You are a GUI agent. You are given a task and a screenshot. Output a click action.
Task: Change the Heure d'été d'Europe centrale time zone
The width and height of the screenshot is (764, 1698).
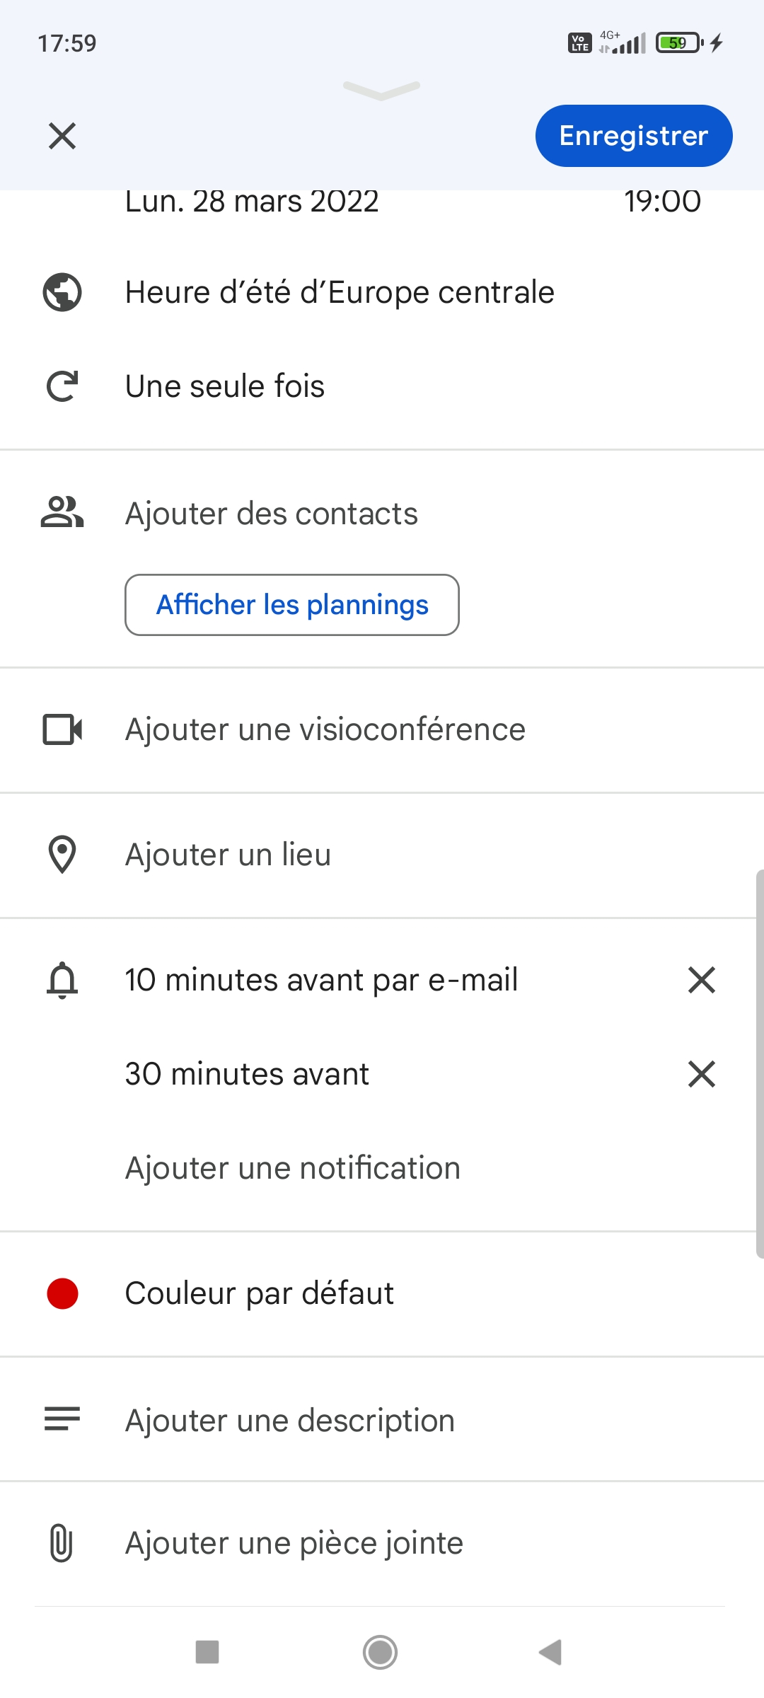pos(340,292)
